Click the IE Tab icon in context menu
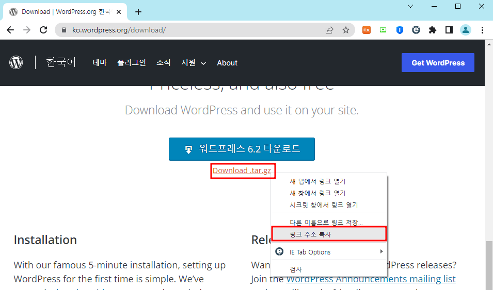Screen dimensions: 493x290 [x=279, y=252]
